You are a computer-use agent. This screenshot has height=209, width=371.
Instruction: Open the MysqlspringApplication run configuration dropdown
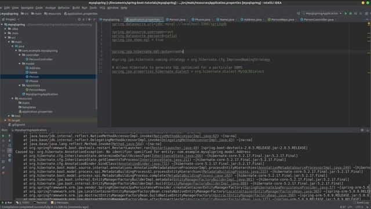pos(322,14)
